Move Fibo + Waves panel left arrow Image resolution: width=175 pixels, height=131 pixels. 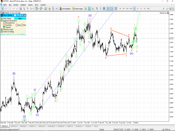pyautogui.click(x=22, y=15)
